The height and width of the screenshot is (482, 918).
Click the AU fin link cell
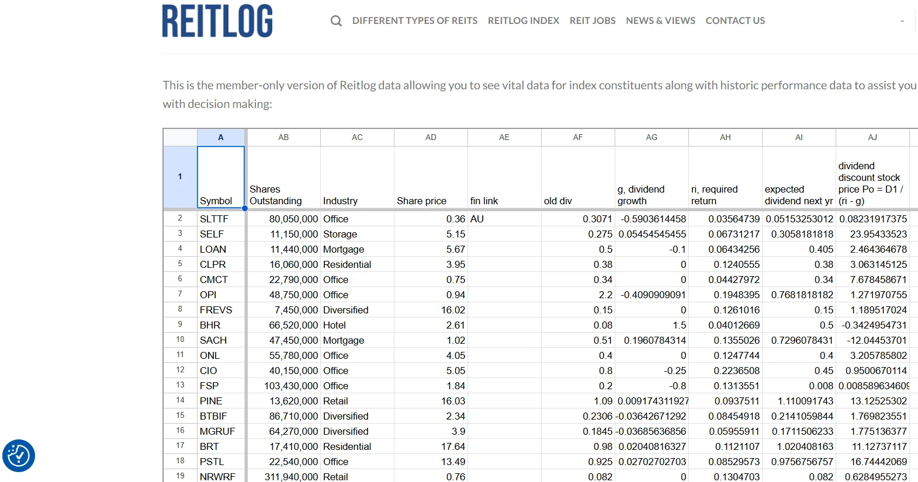pos(504,219)
